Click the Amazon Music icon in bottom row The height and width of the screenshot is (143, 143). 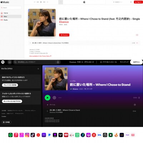[44, 135]
